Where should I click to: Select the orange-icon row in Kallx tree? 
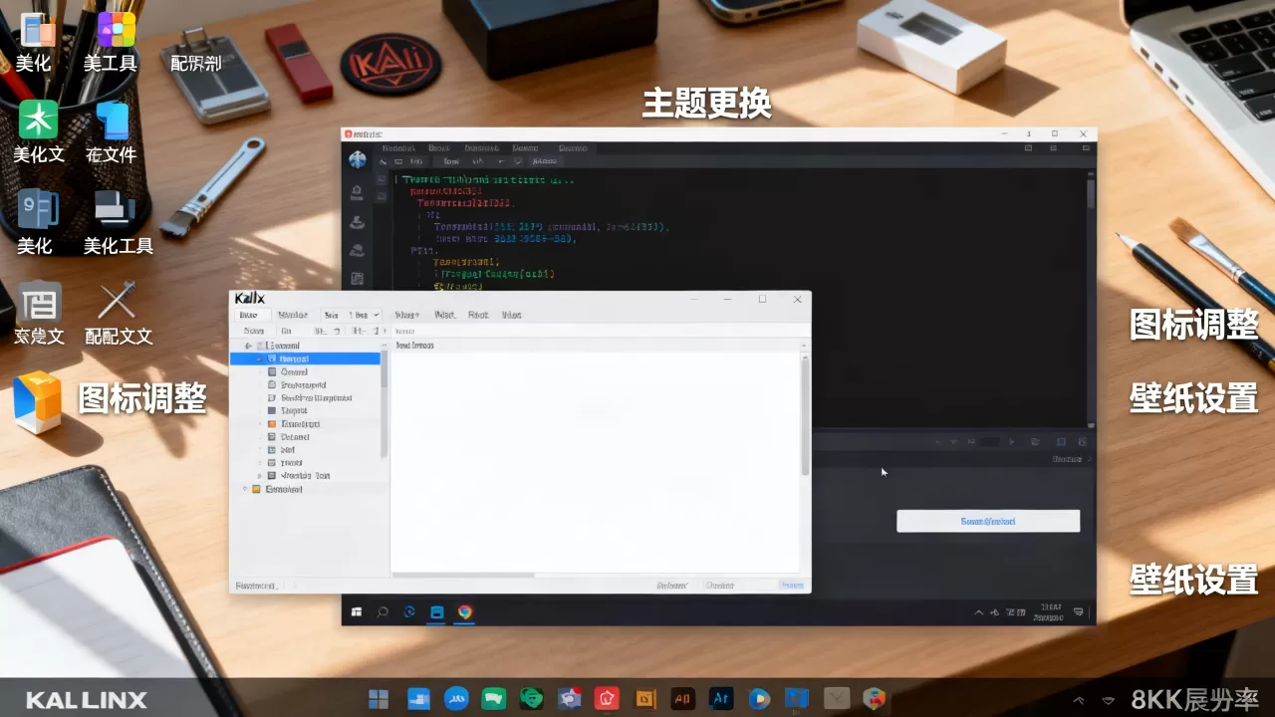(x=305, y=423)
